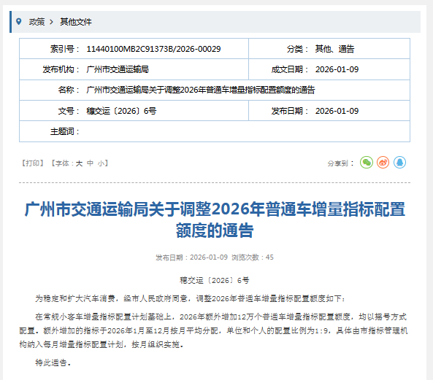Click the 主题词 label

click(x=64, y=131)
